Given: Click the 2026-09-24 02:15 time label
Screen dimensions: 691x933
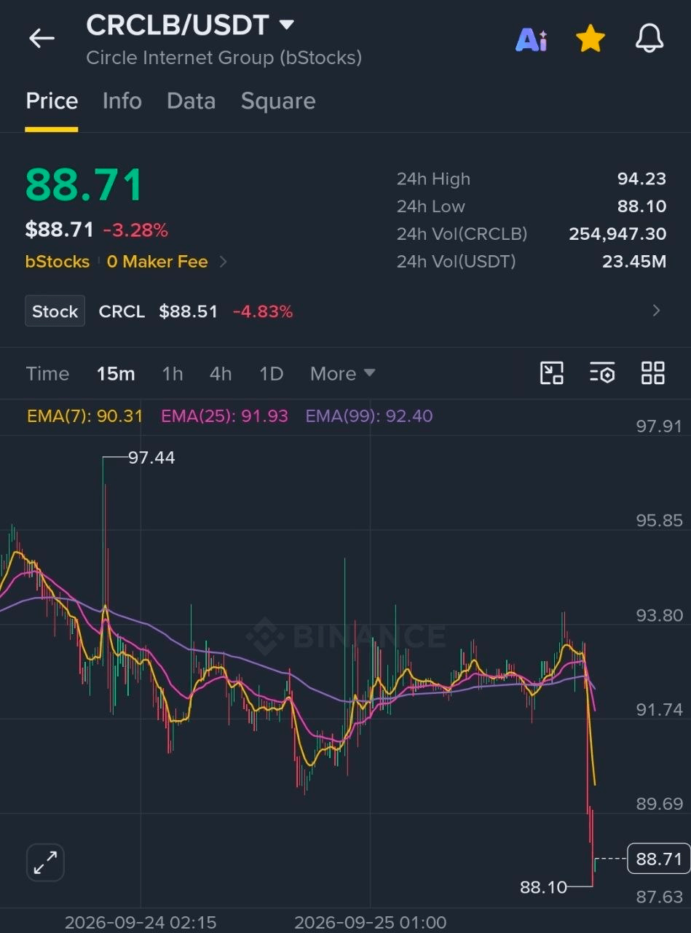Looking at the screenshot, I should tap(141, 922).
